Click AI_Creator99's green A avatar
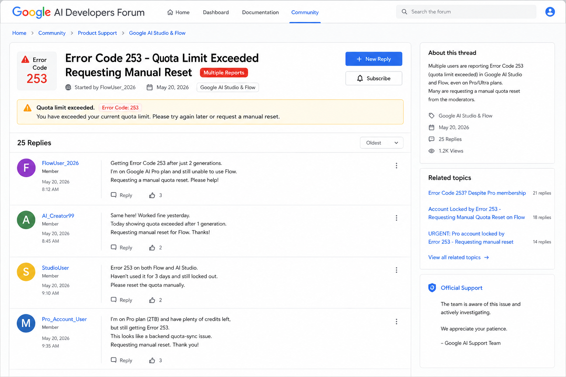Screen dimensions: 566x377 [26, 220]
